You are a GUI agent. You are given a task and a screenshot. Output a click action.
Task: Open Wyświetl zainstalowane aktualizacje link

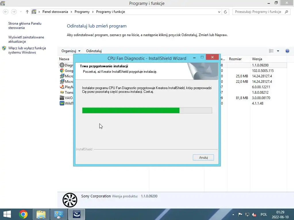(26, 39)
